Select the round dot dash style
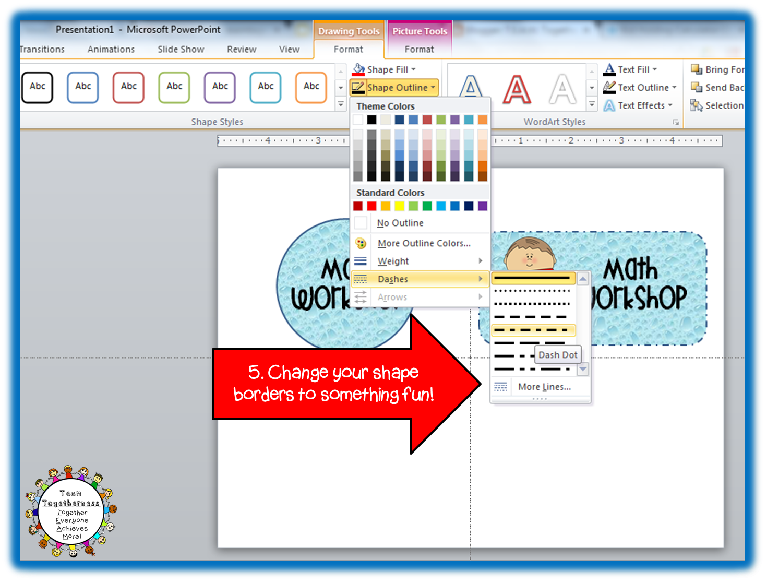The width and height of the screenshot is (767, 583). point(533,291)
